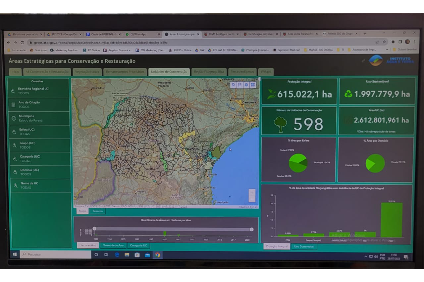Open the basemap gallery grid icon
Image resolution: width=424 pixels, height=282 pixels.
pos(253,85)
